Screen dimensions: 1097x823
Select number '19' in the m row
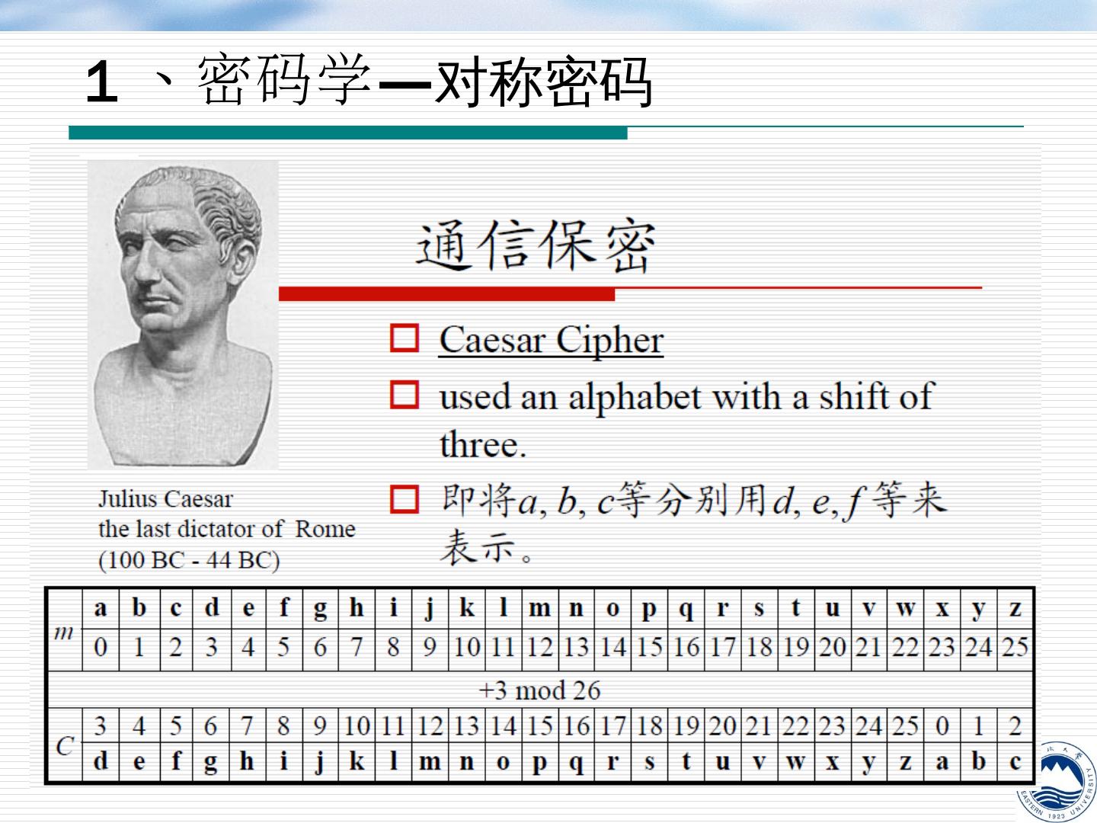click(x=795, y=648)
